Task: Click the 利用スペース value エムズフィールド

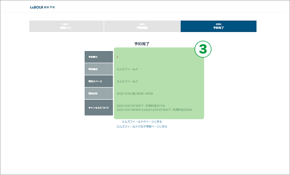Action: tap(127, 81)
